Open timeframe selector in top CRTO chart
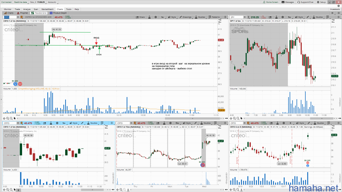 point(162,17)
